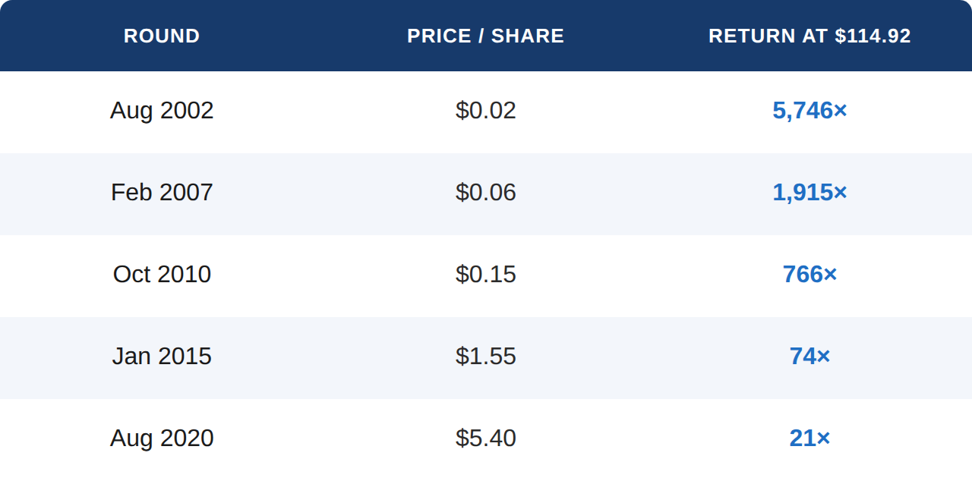Click the PRICE / SHARE column header
The width and height of the screenshot is (972, 481).
[x=486, y=36]
